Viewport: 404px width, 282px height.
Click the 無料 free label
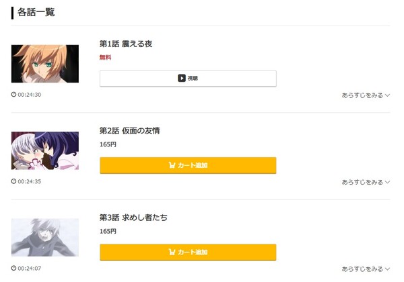(105, 58)
